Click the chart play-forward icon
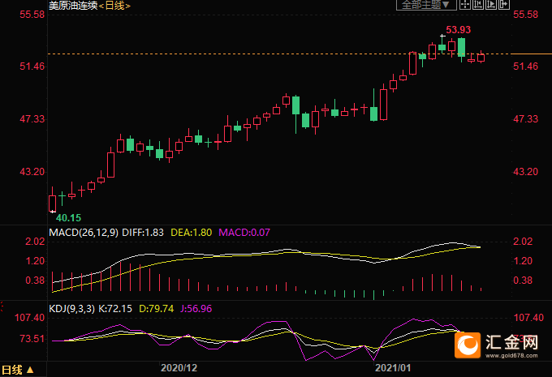 click(491, 4)
